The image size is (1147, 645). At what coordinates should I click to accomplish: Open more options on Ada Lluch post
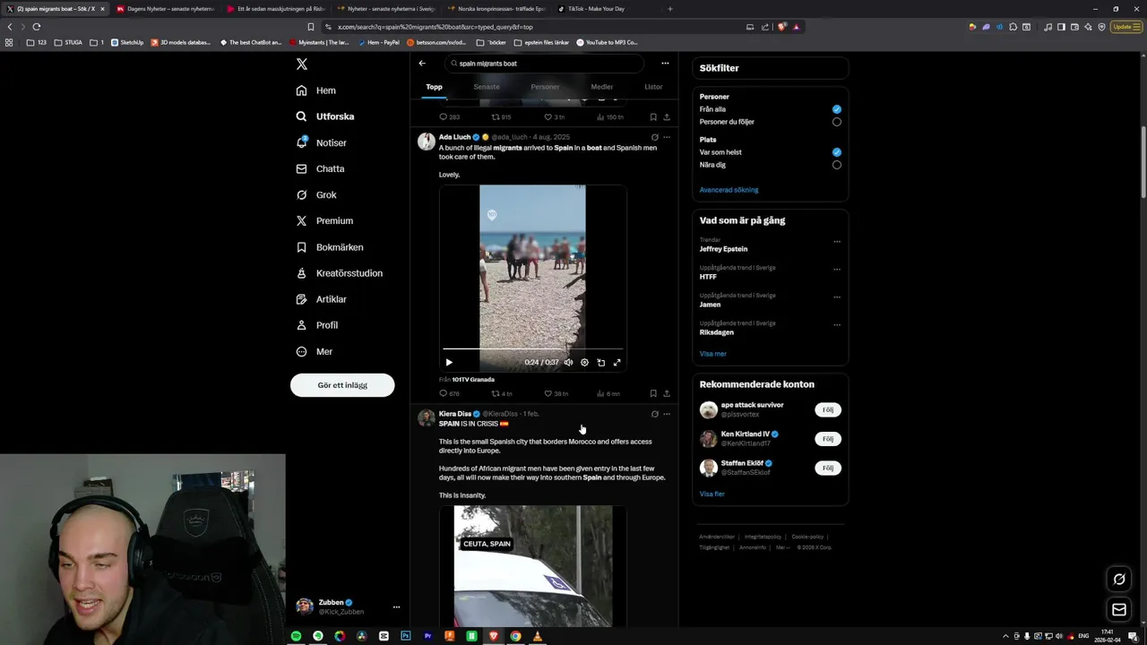(667, 137)
